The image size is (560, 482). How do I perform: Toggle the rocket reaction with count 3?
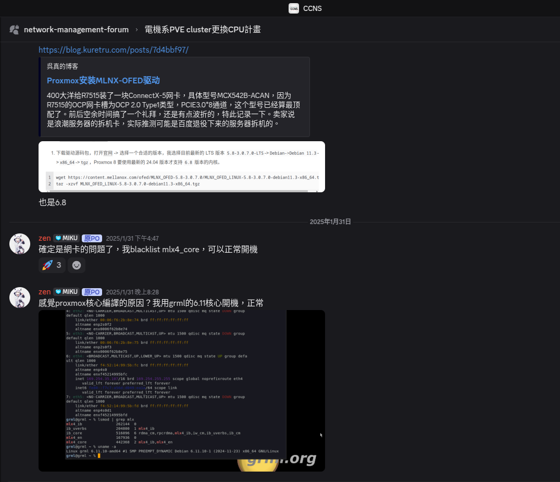[52, 265]
